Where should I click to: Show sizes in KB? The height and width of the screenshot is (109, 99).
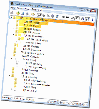click(63, 17)
